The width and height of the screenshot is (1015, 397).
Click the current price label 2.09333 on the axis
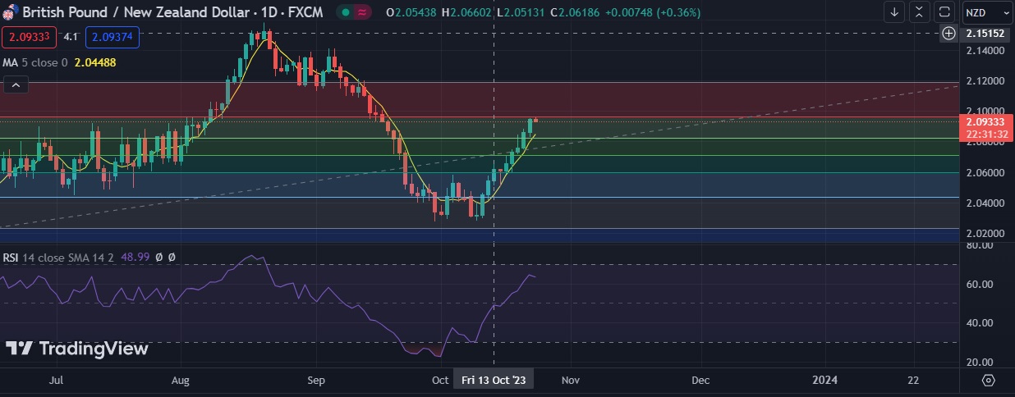[x=986, y=121]
